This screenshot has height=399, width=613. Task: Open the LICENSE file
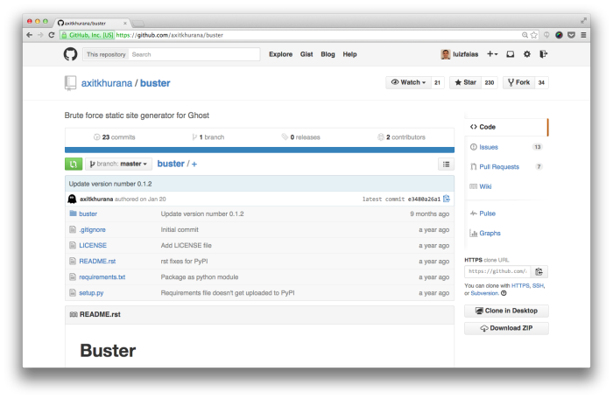[x=93, y=245]
